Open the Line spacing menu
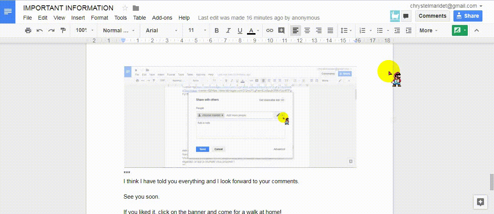 pos(346,30)
